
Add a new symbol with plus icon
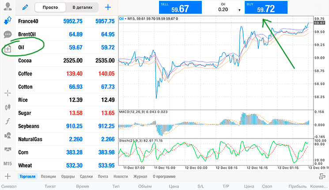108,7
